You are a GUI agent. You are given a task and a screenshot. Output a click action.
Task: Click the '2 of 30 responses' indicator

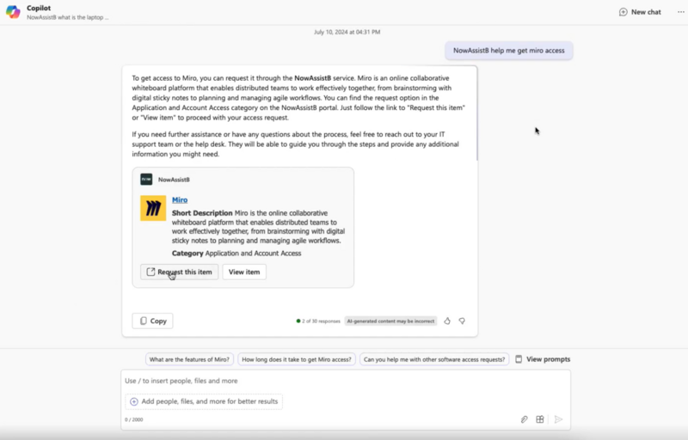pyautogui.click(x=318, y=321)
